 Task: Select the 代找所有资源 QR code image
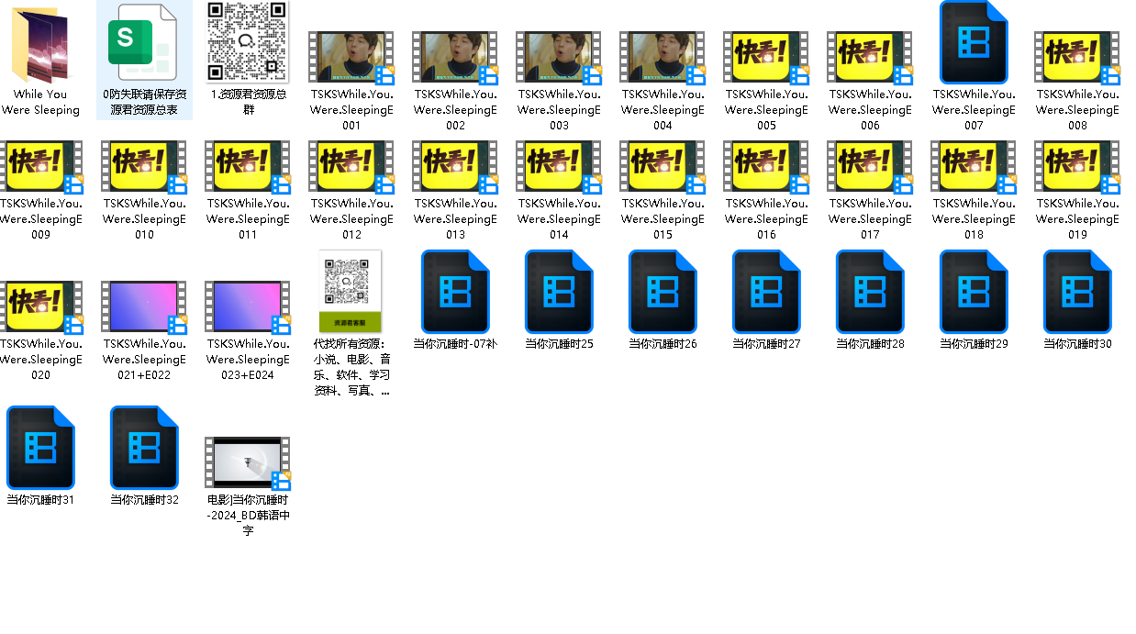pos(351,291)
